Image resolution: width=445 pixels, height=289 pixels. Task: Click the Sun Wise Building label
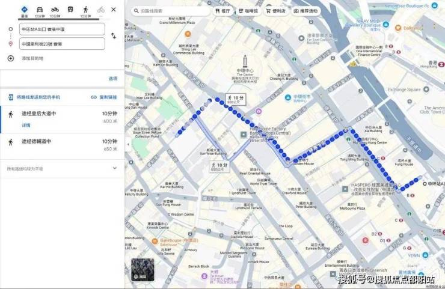point(213,153)
